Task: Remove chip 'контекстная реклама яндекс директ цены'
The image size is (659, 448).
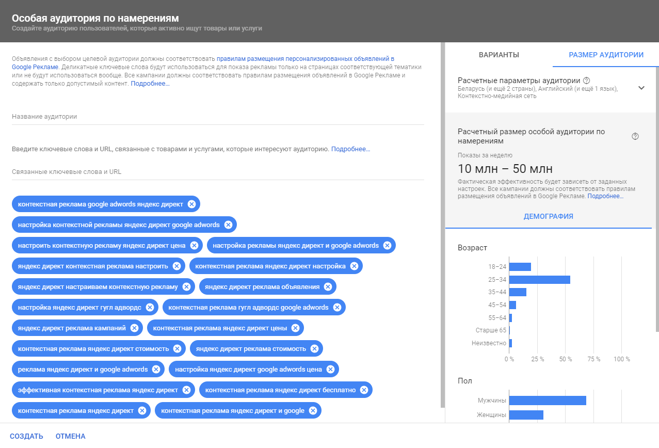Action: (x=295, y=328)
